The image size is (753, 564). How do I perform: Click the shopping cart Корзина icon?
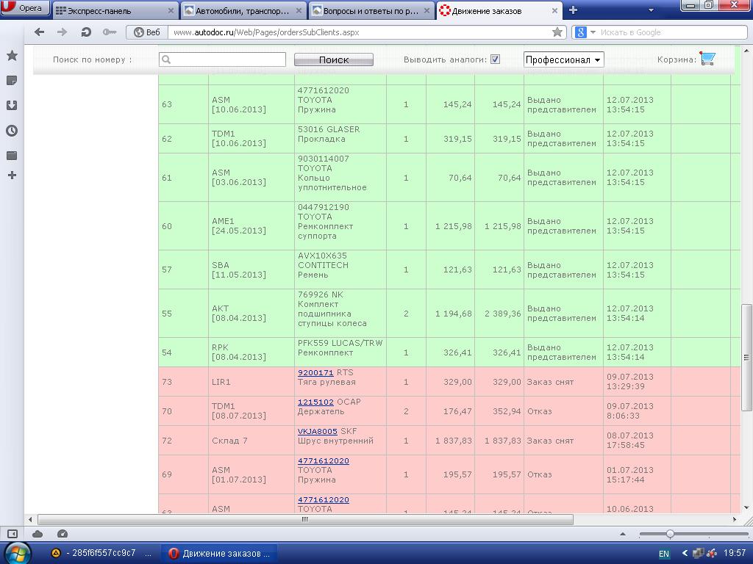click(x=707, y=59)
